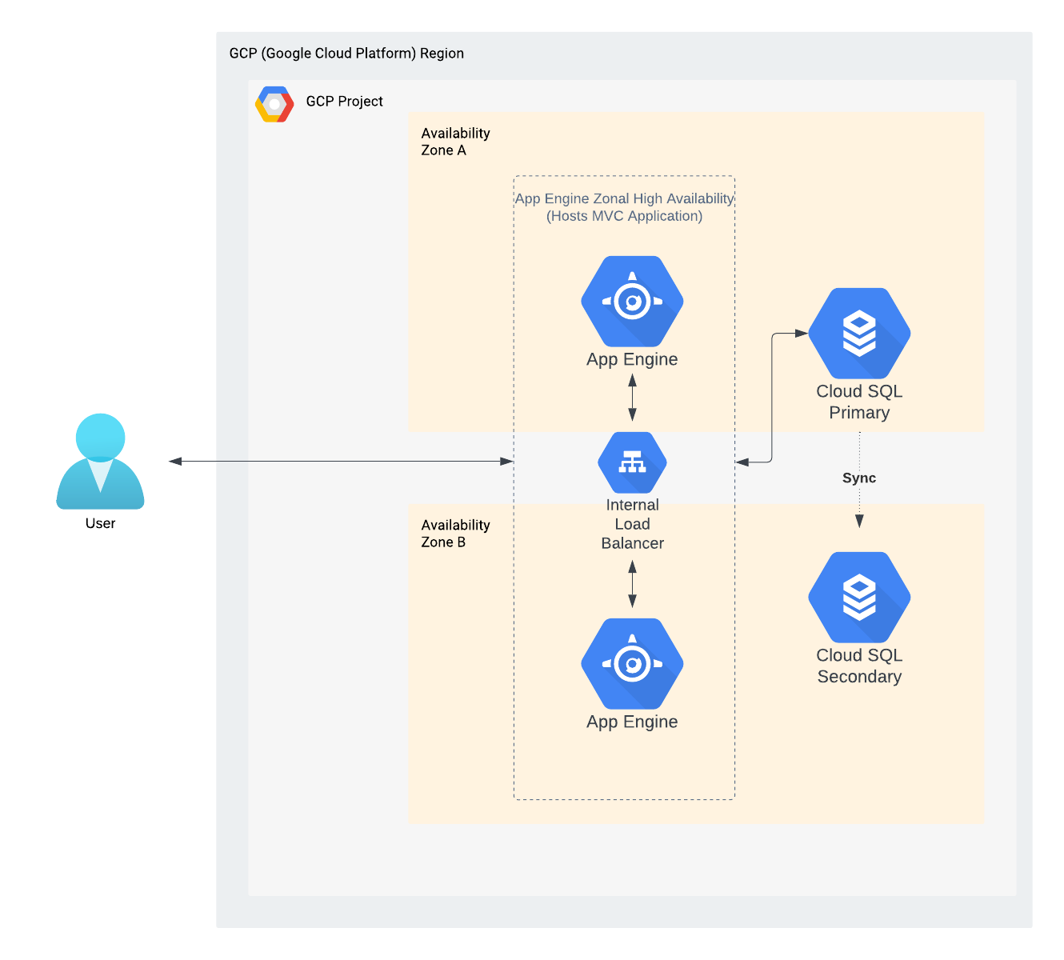Screen dimensions: 1064x960
Task: Click the App Engine icon in Zone A
Action: [x=632, y=302]
